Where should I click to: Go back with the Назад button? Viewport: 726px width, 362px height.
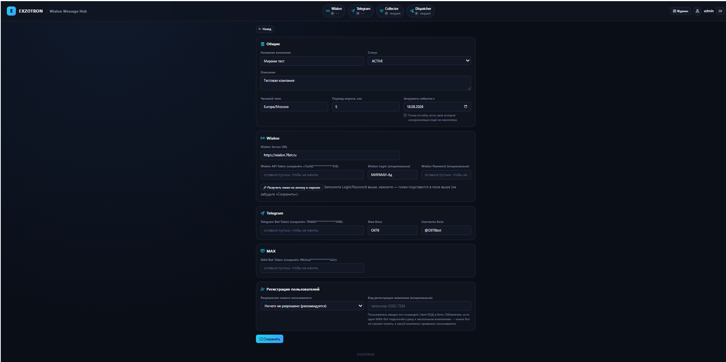click(265, 29)
